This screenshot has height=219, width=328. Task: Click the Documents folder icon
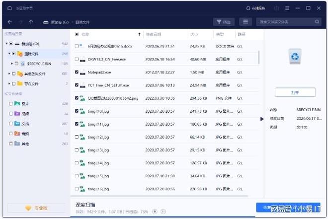(17, 124)
